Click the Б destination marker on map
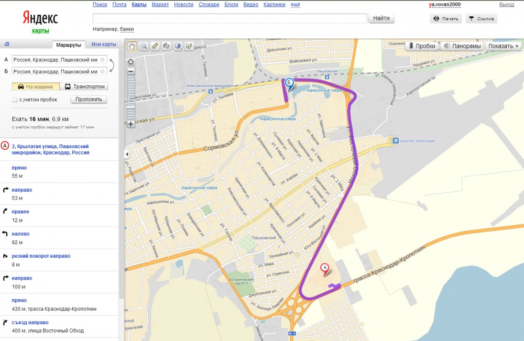Image resolution: width=524 pixels, height=341 pixels. click(x=289, y=84)
